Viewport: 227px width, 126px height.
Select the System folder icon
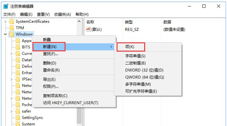(18, 124)
